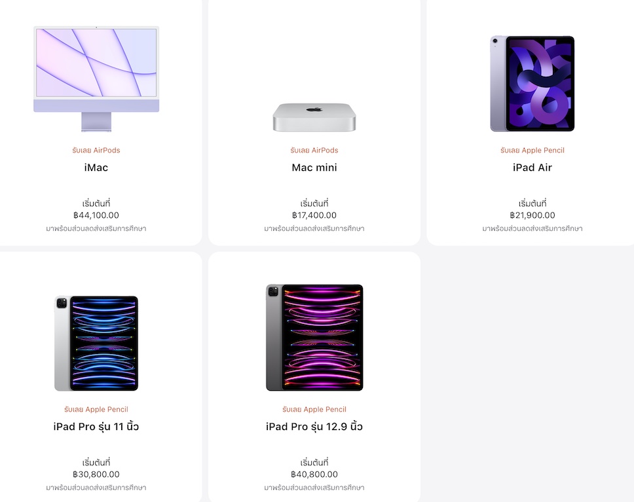
Task: Open the purple iMac product image
Action: [96, 79]
